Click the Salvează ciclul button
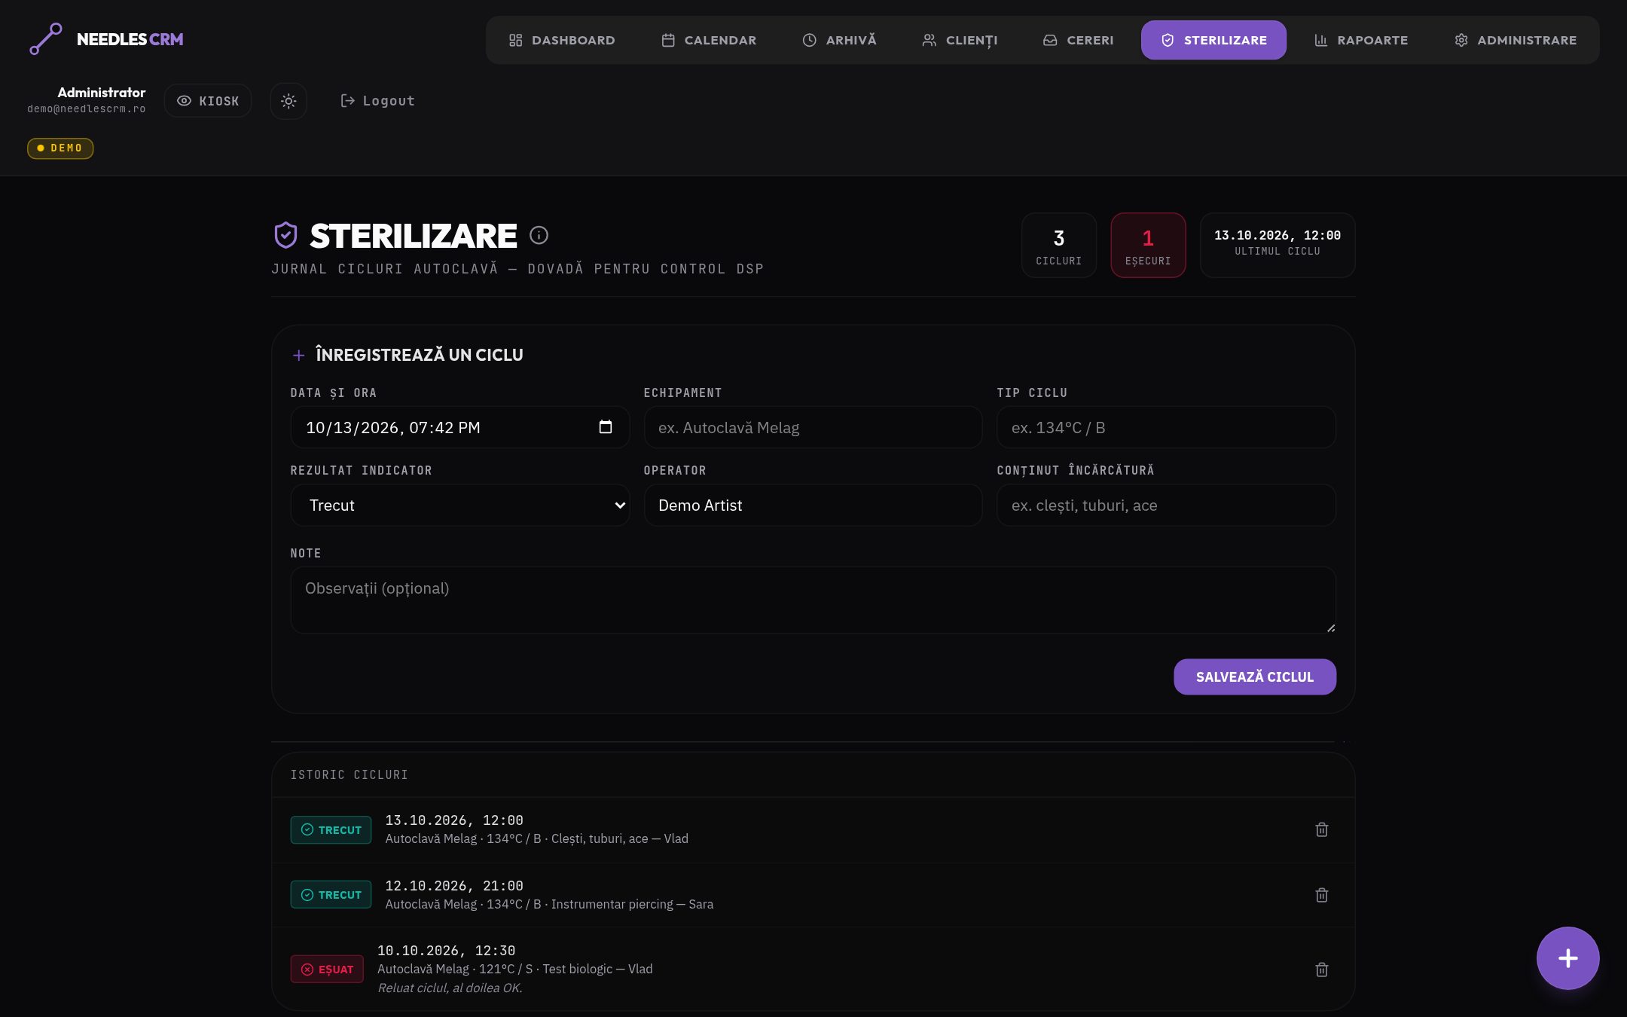 [1255, 676]
